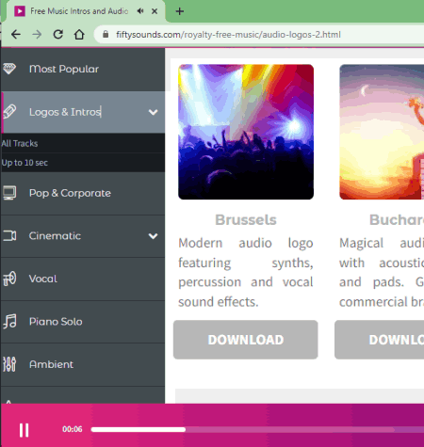Open the Most Popular category
The image size is (424, 447).
click(83, 69)
